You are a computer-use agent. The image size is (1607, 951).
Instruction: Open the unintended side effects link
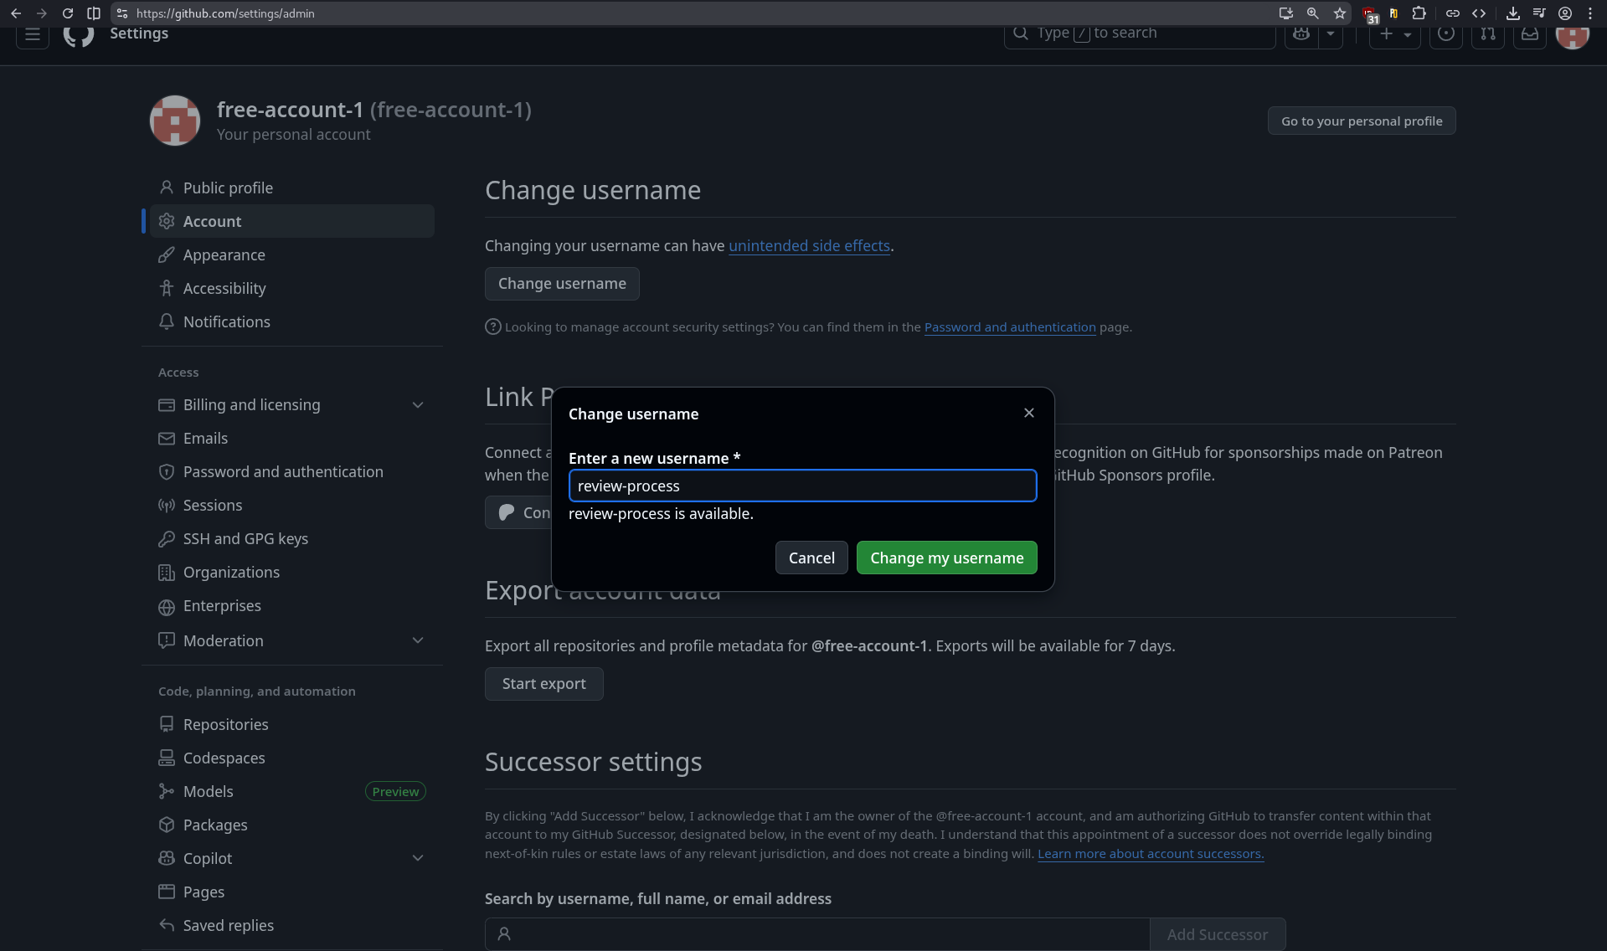(809, 245)
